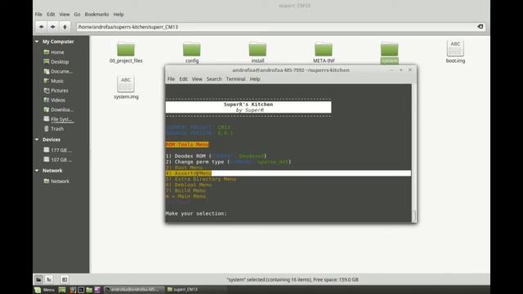Click the 'Extra Directory Menu' line
This screenshot has width=523, height=294.
201,179
